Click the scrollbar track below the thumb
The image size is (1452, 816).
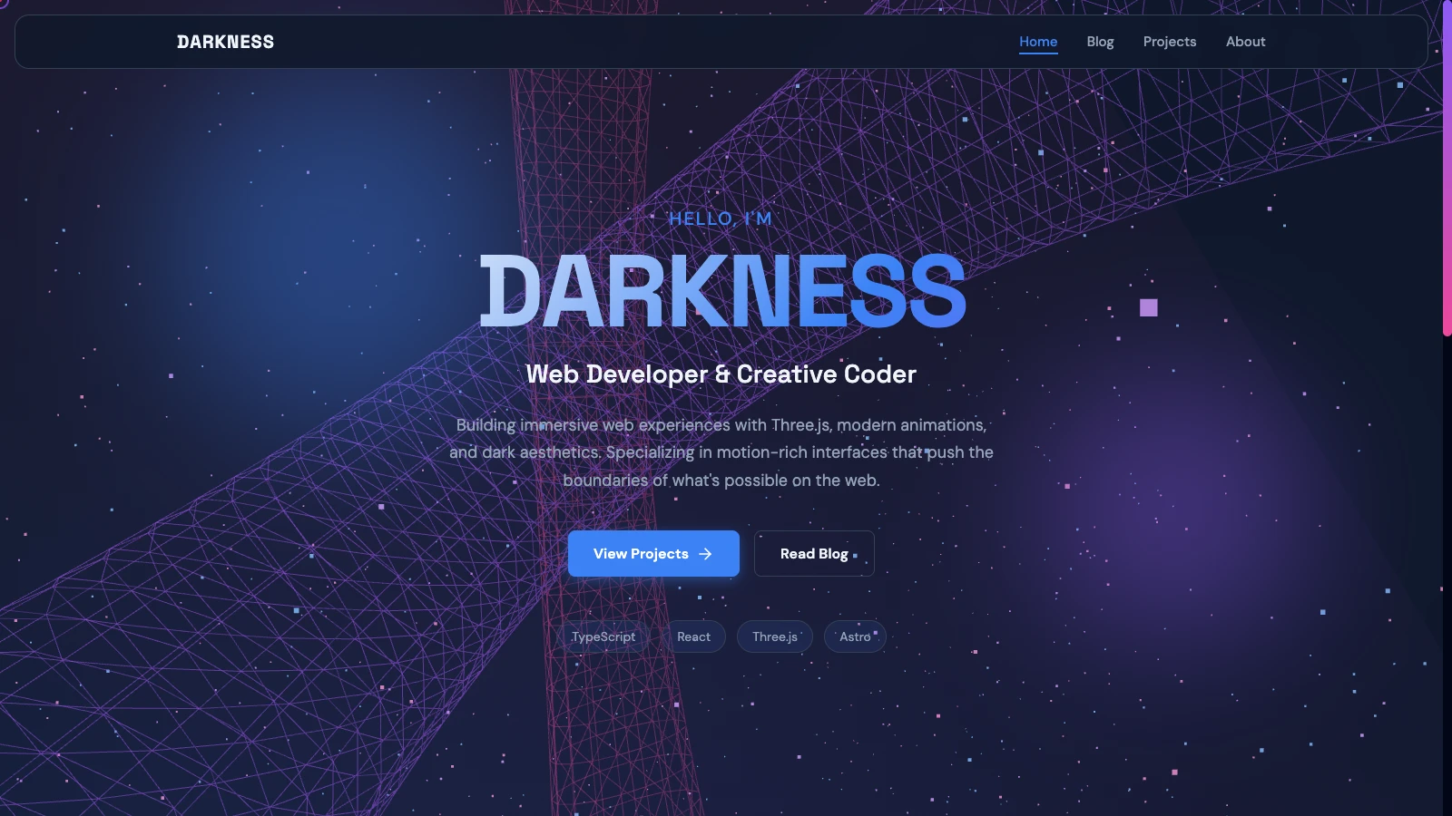click(x=1447, y=577)
